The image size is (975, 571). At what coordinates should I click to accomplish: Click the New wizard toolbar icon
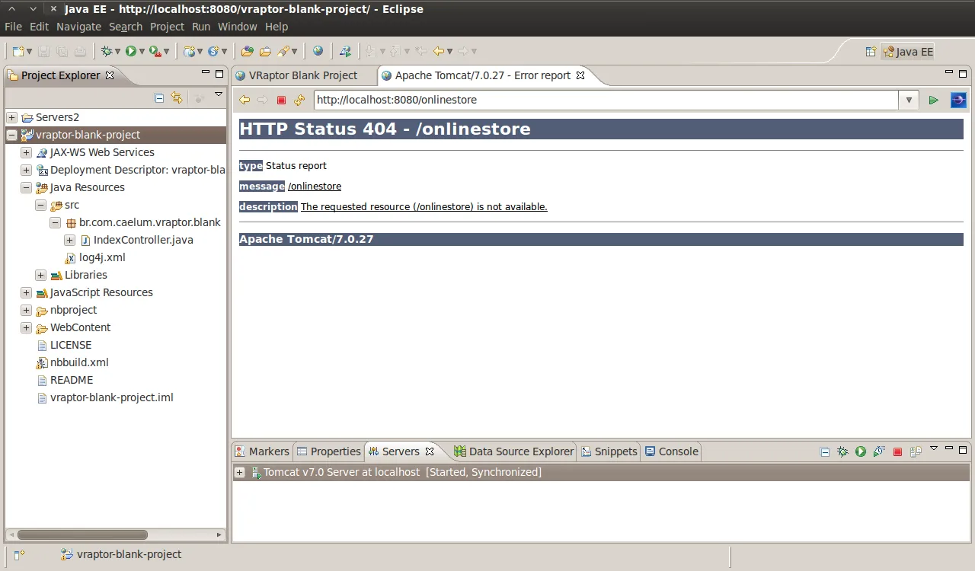(18, 51)
